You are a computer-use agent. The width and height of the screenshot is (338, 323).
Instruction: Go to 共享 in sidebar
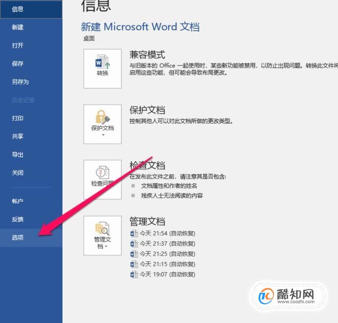coord(31,136)
